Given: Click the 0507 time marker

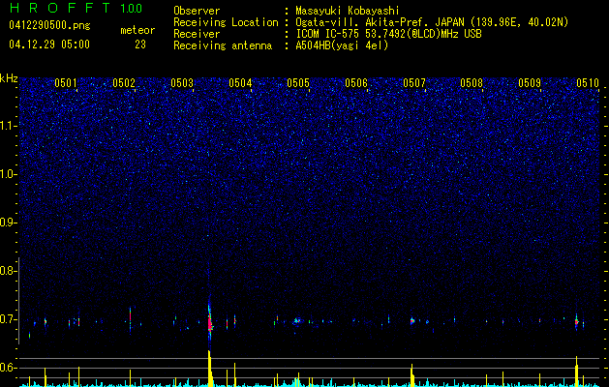Looking at the screenshot, I should pos(414,82).
